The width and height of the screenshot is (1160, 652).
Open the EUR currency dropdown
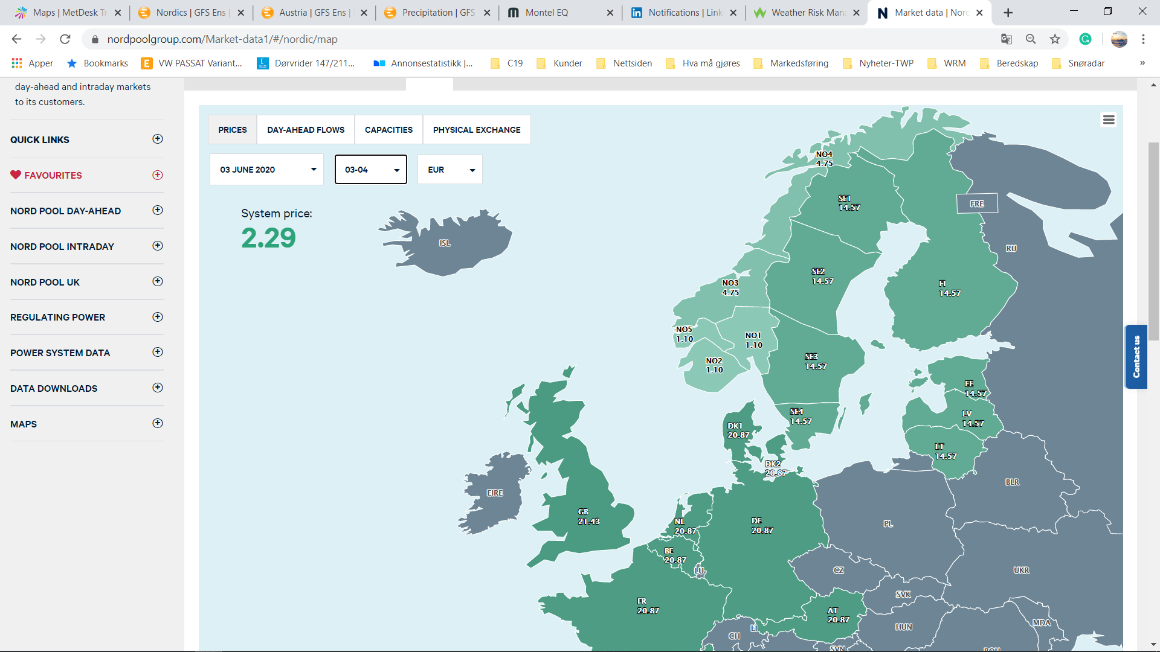click(450, 170)
